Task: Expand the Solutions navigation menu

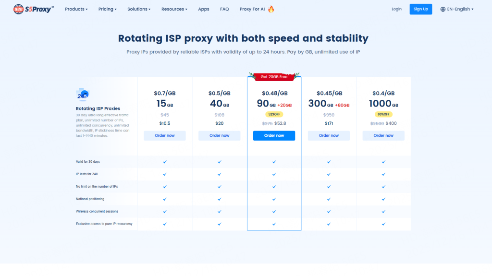Action: point(139,9)
